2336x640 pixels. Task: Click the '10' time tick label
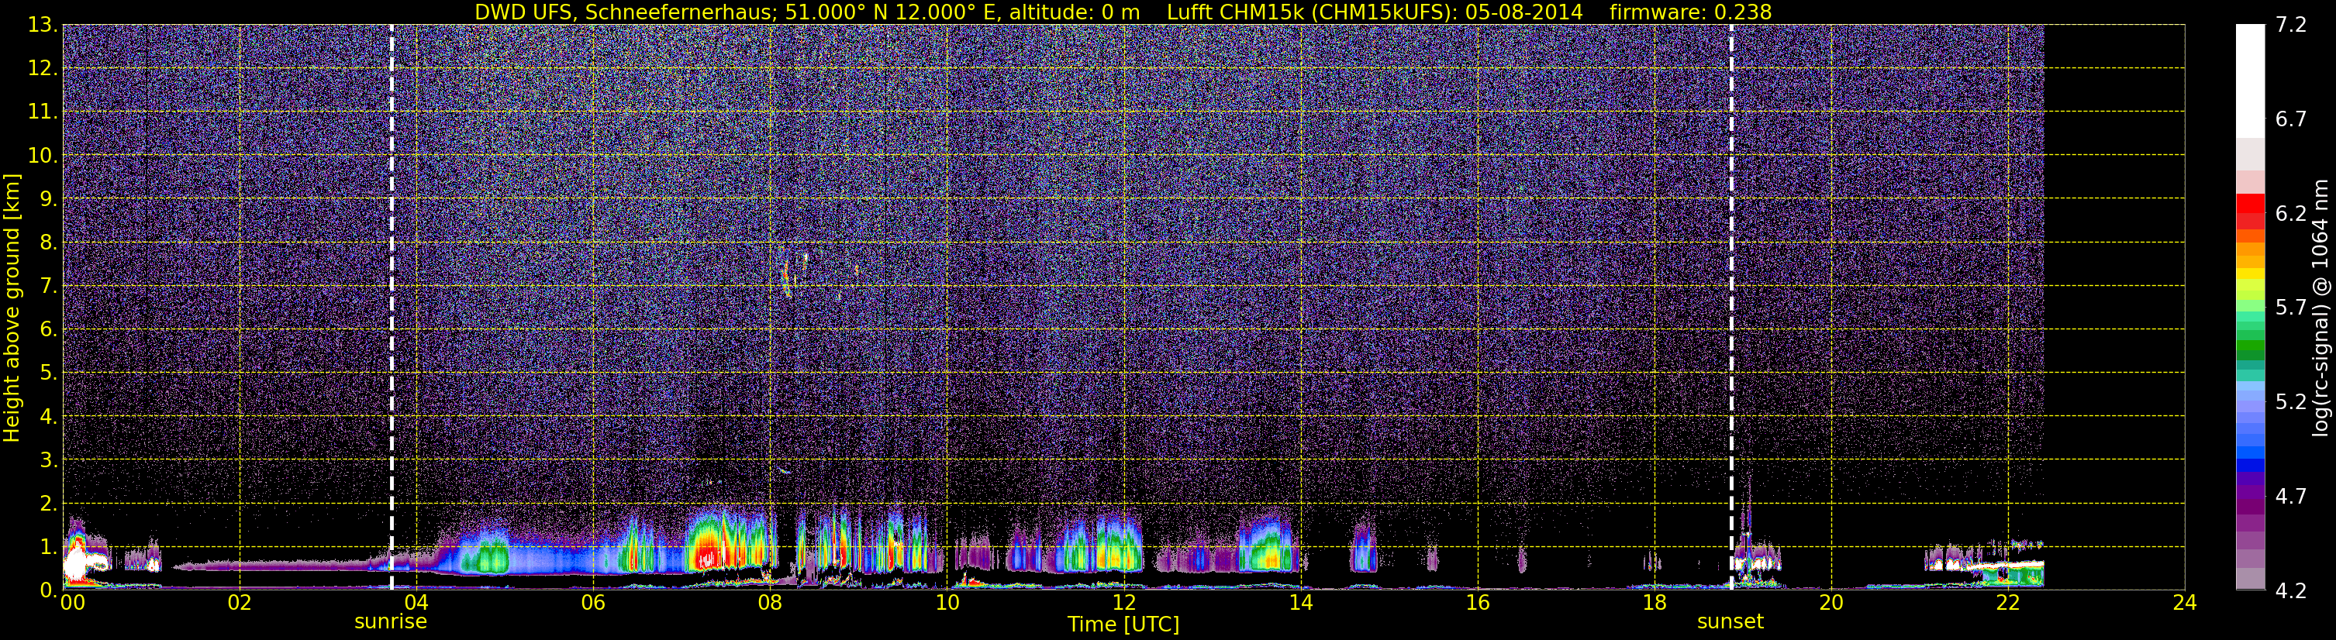point(947,603)
